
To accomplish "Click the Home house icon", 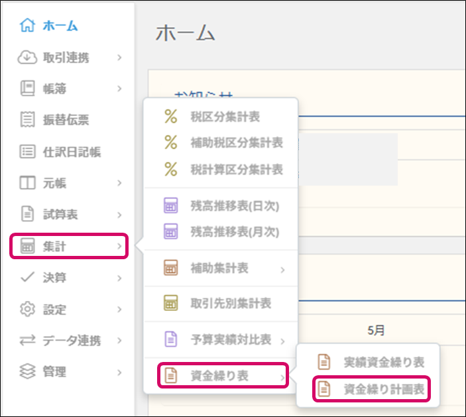I will pyautogui.click(x=27, y=27).
